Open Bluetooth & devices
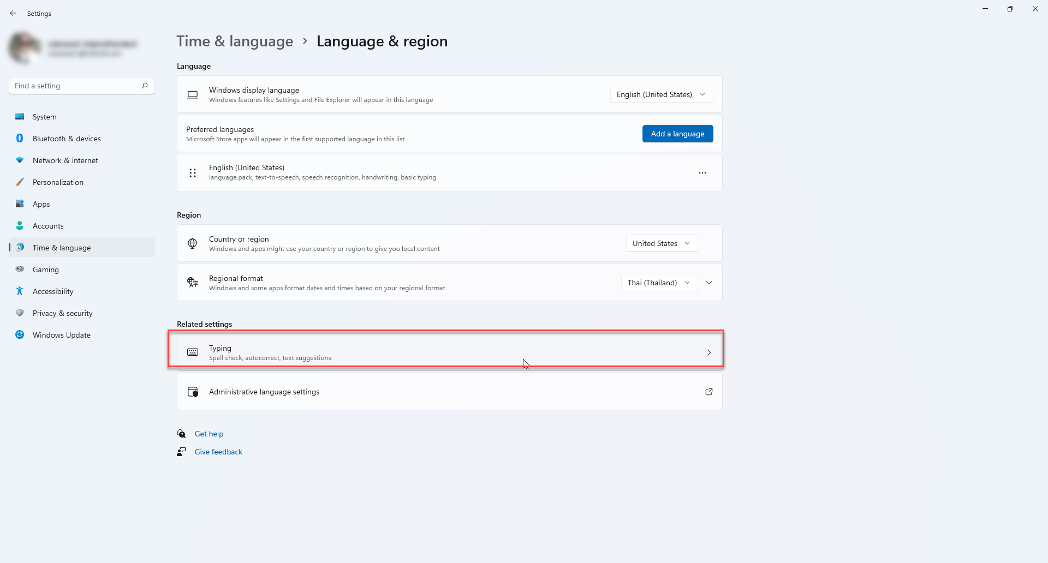The height and width of the screenshot is (563, 1048). [x=82, y=139]
